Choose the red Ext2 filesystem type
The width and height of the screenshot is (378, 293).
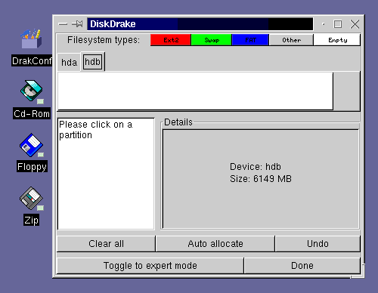[x=171, y=40]
